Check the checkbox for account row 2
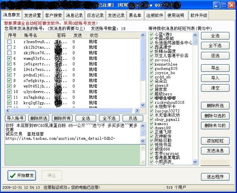 (x=9, y=47)
